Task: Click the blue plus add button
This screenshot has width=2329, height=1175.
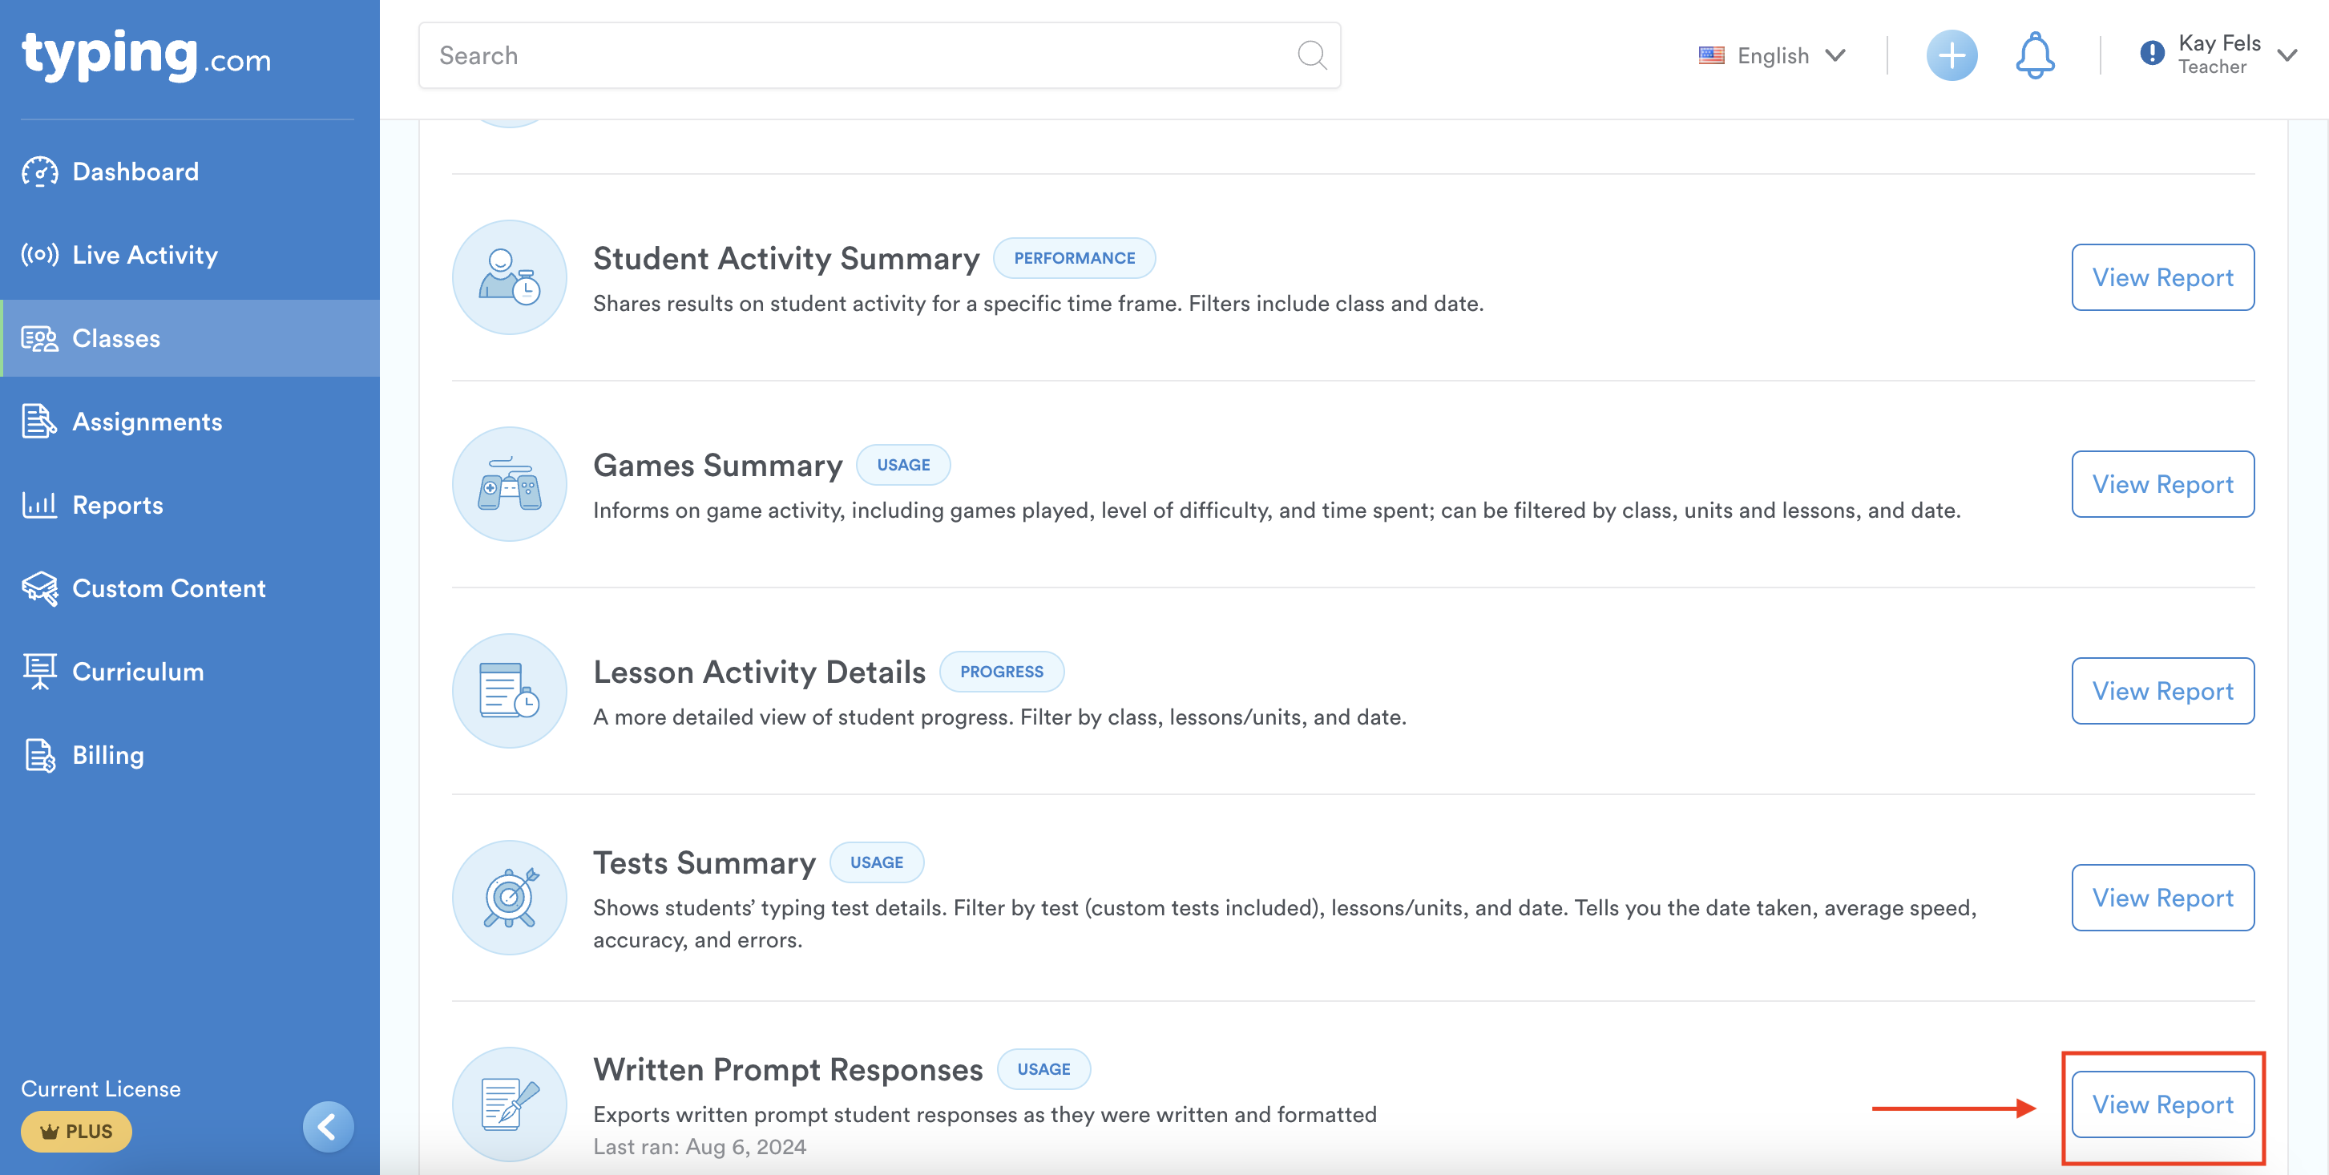Action: pyautogui.click(x=1951, y=56)
